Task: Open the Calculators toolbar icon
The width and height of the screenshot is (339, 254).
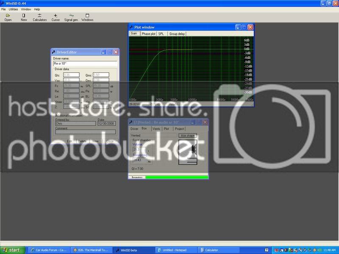Action: 39,17
